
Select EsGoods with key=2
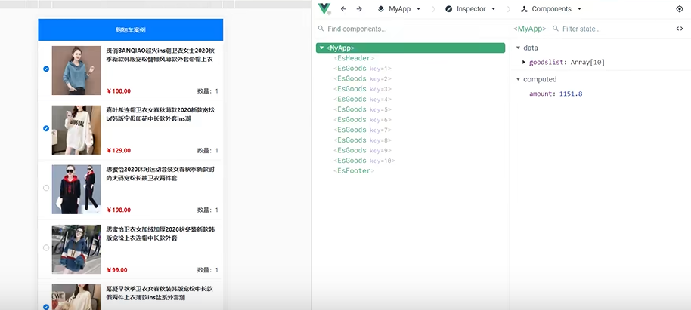tap(362, 78)
